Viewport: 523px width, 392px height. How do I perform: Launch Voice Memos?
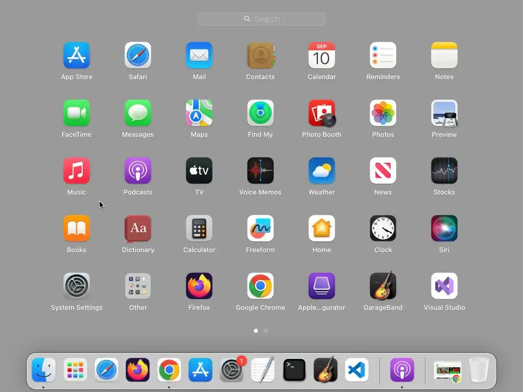(x=260, y=170)
